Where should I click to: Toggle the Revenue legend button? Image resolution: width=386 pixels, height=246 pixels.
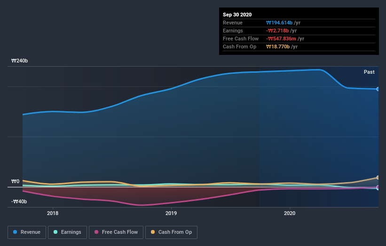click(x=27, y=232)
